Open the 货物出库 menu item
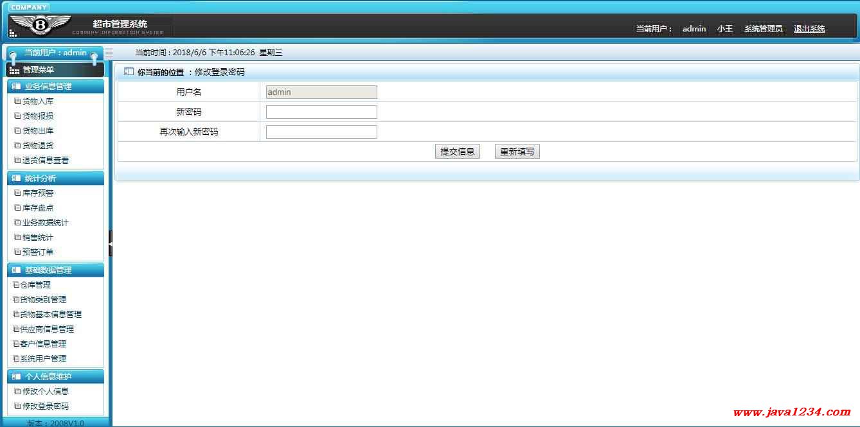Viewport: 860px width, 427px height. coord(38,130)
